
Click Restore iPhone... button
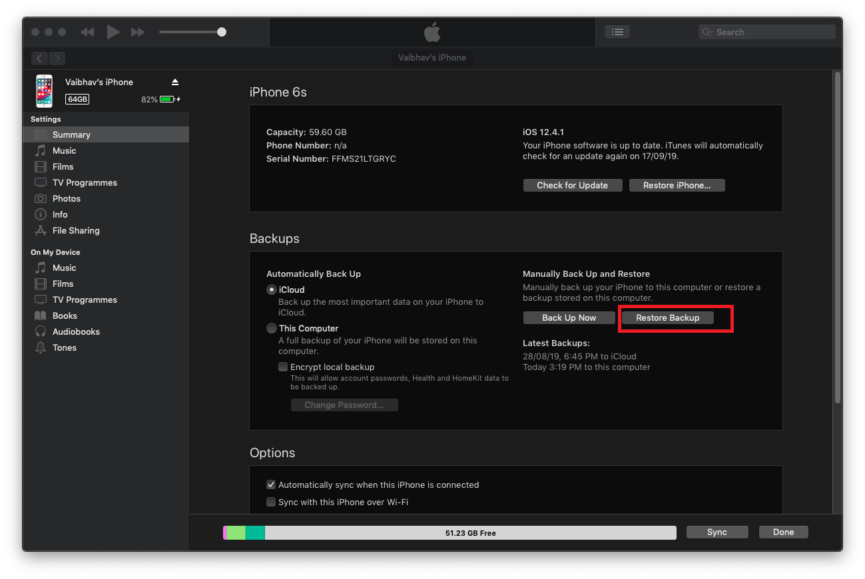click(677, 186)
